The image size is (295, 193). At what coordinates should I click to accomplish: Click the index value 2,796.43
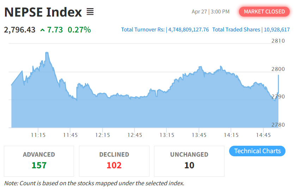[20, 30]
